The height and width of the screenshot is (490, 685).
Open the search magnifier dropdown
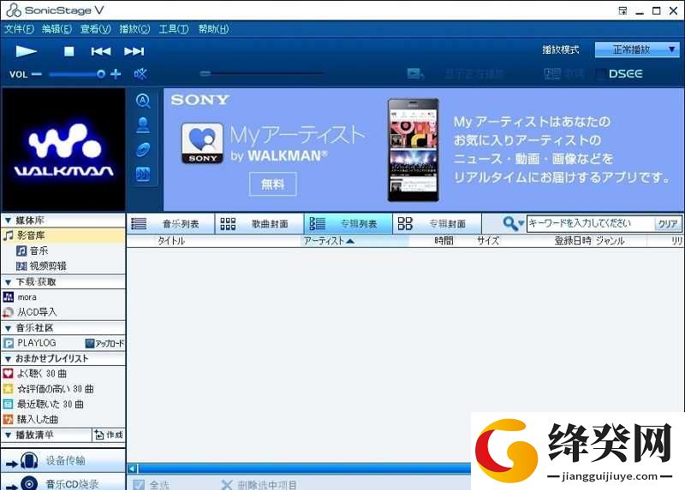(513, 223)
